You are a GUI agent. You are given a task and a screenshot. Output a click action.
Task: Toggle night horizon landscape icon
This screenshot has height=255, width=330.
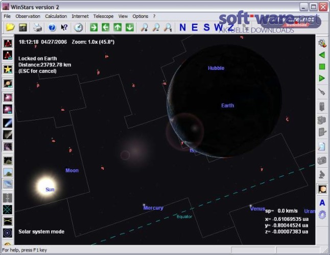[x=8, y=161]
